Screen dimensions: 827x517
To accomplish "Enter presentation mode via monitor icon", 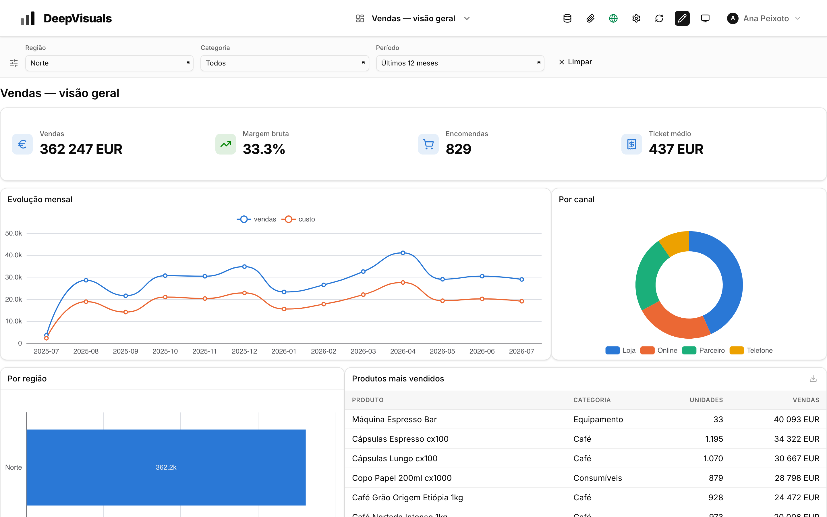I will pyautogui.click(x=705, y=18).
